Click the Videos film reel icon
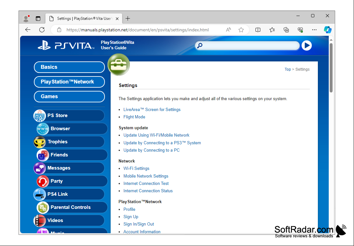This screenshot has height=246, width=354. (x=40, y=220)
